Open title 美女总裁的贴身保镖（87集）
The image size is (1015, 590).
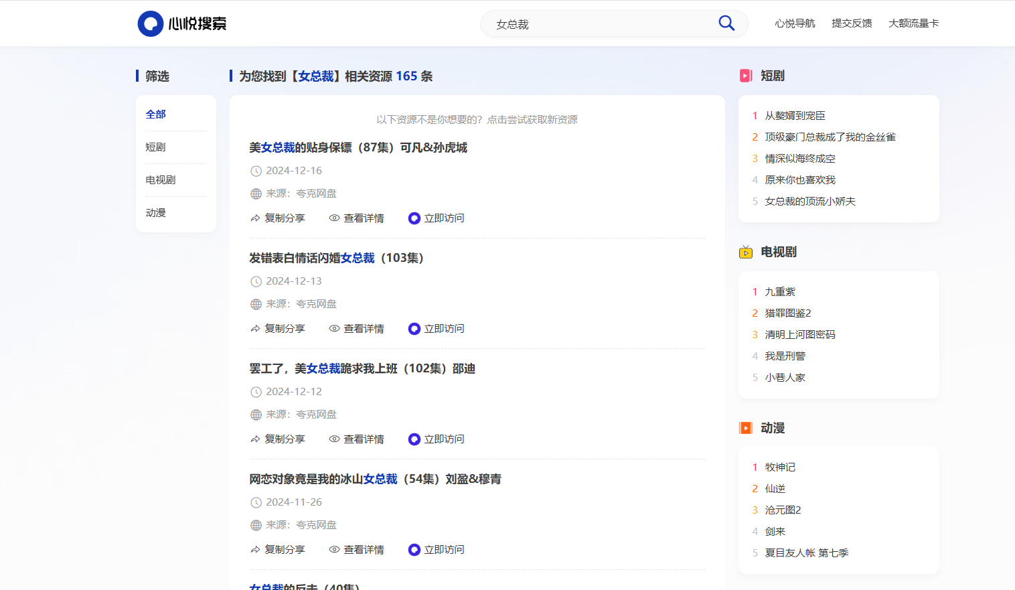[x=358, y=147]
